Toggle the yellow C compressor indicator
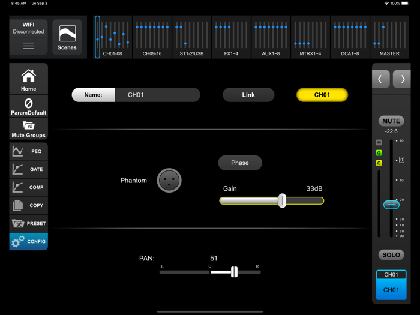420x315 pixels. 379,163
